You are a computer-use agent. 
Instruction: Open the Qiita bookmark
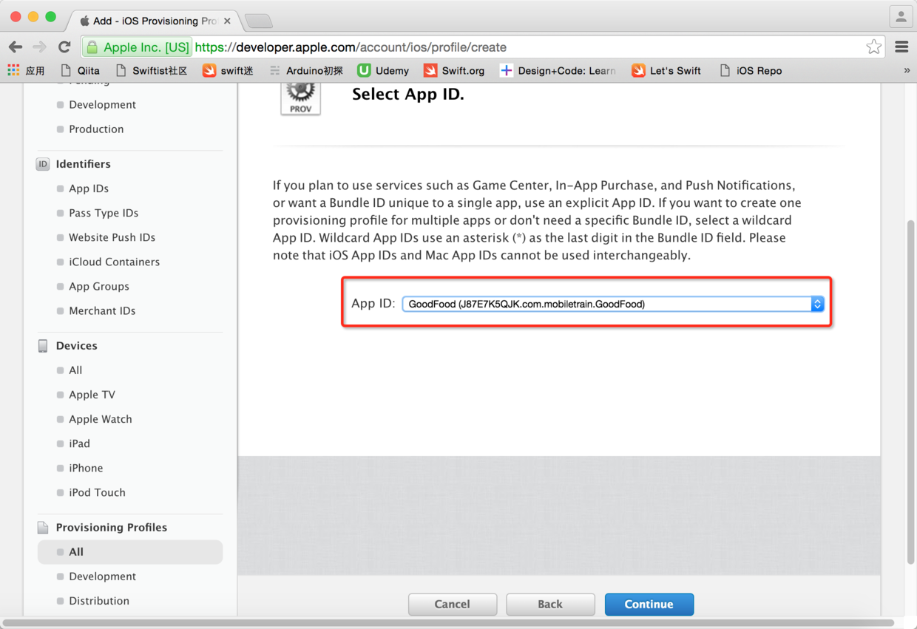[80, 70]
